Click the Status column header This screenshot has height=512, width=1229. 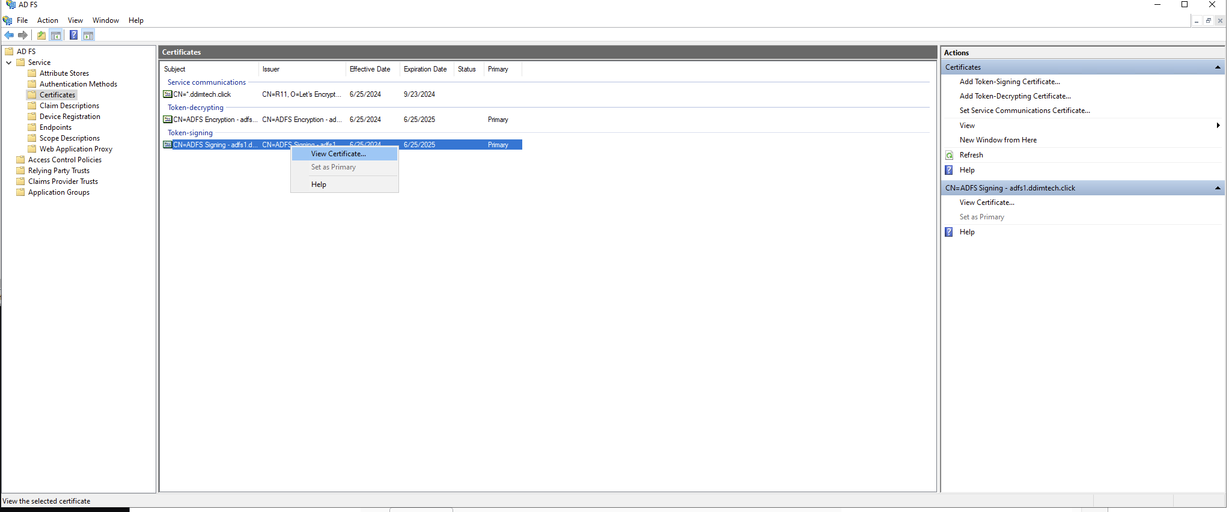[469, 69]
